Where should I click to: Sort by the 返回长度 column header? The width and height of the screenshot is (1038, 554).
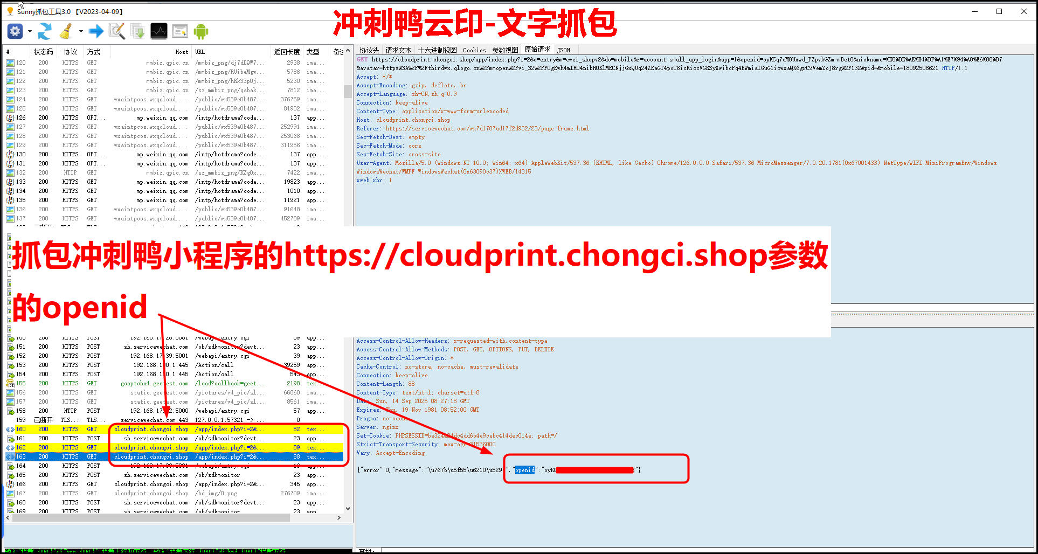click(x=287, y=52)
